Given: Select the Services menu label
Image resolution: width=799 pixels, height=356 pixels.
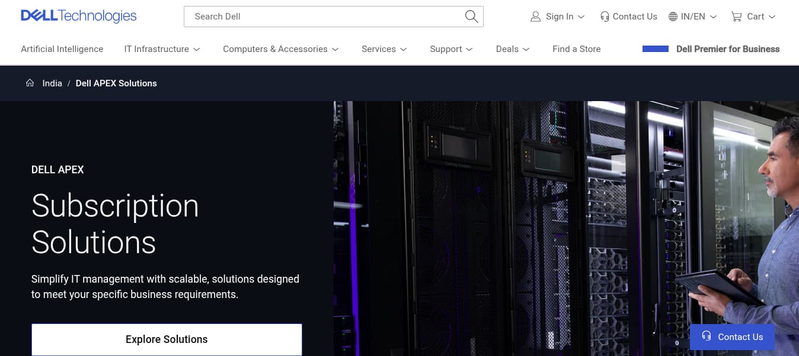Looking at the screenshot, I should (379, 49).
